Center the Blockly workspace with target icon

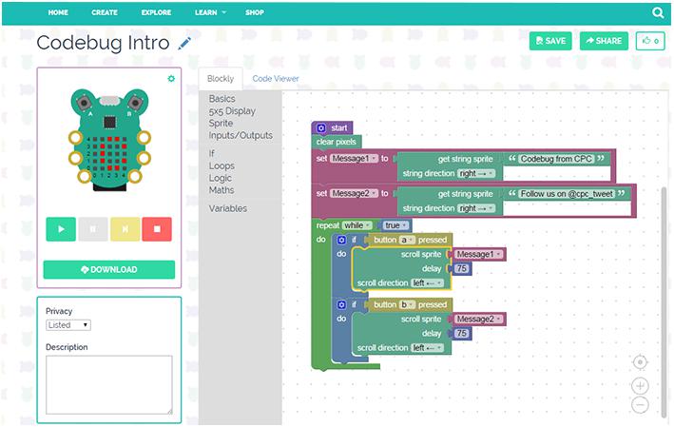[640, 362]
